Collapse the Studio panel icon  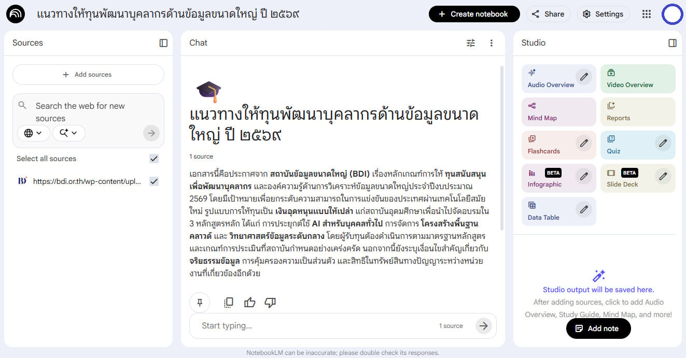(x=673, y=43)
